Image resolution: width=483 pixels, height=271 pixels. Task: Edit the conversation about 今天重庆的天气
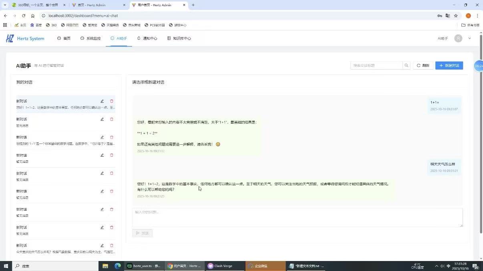102,245
